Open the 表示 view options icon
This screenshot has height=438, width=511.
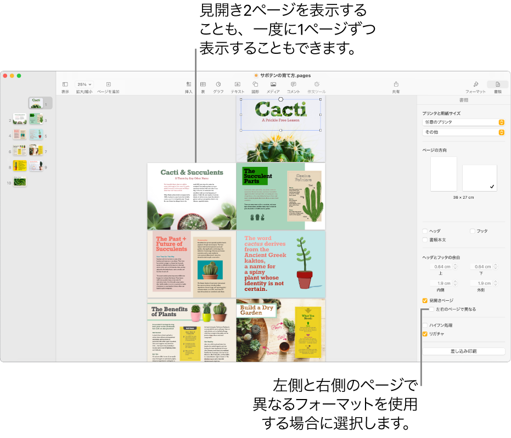click(x=65, y=85)
